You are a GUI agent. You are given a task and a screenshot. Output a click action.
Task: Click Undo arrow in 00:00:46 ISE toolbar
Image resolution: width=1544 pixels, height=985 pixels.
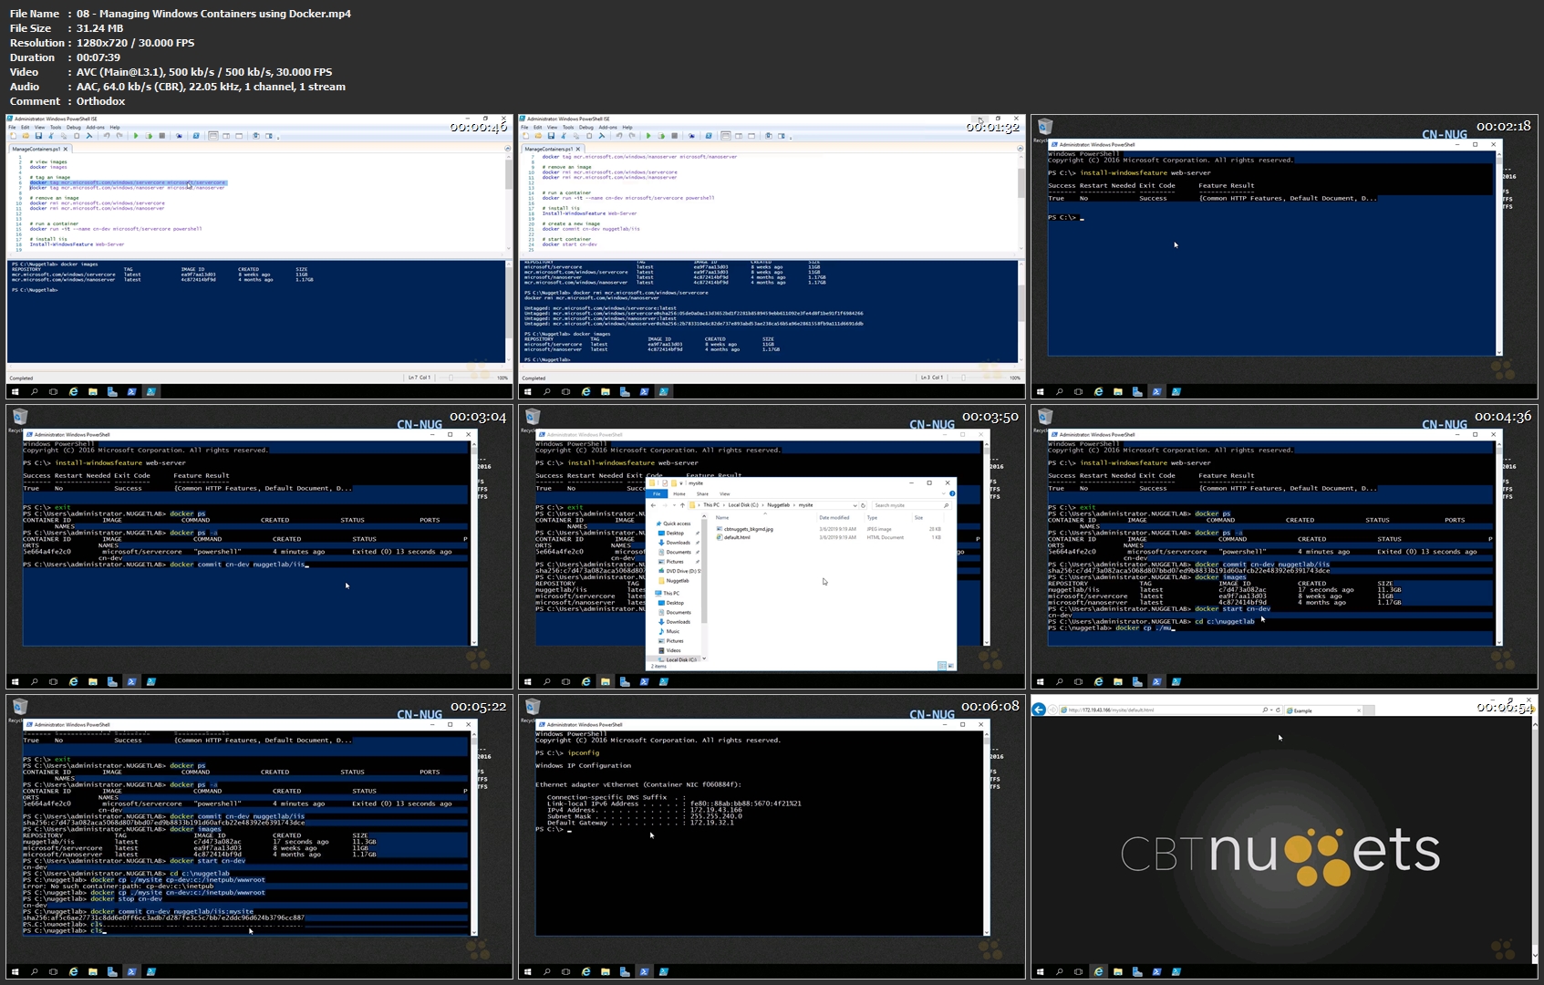pos(107,136)
